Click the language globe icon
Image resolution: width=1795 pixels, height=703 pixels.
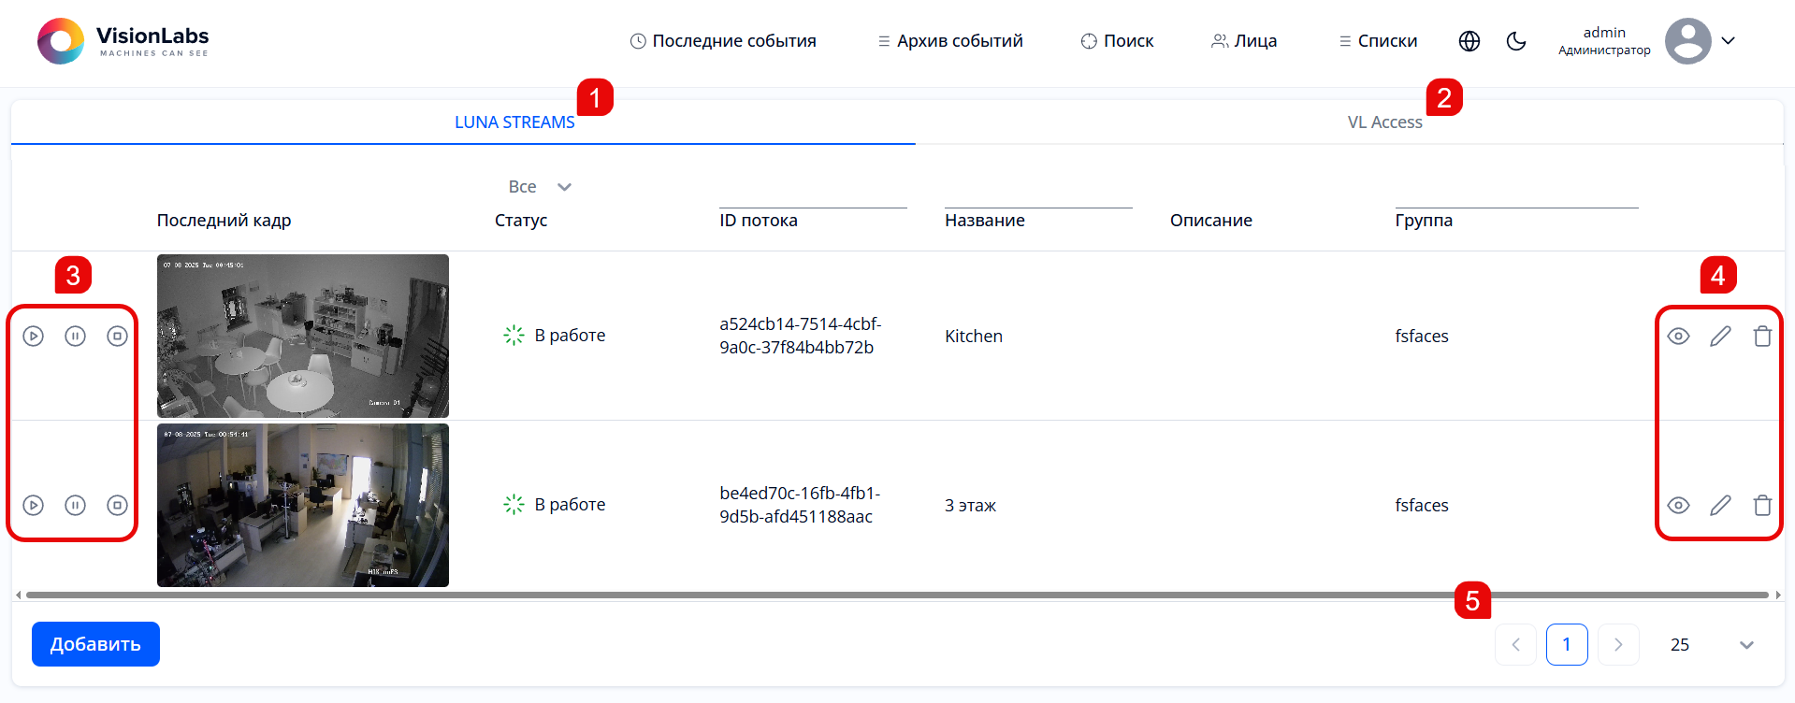pyautogui.click(x=1469, y=41)
